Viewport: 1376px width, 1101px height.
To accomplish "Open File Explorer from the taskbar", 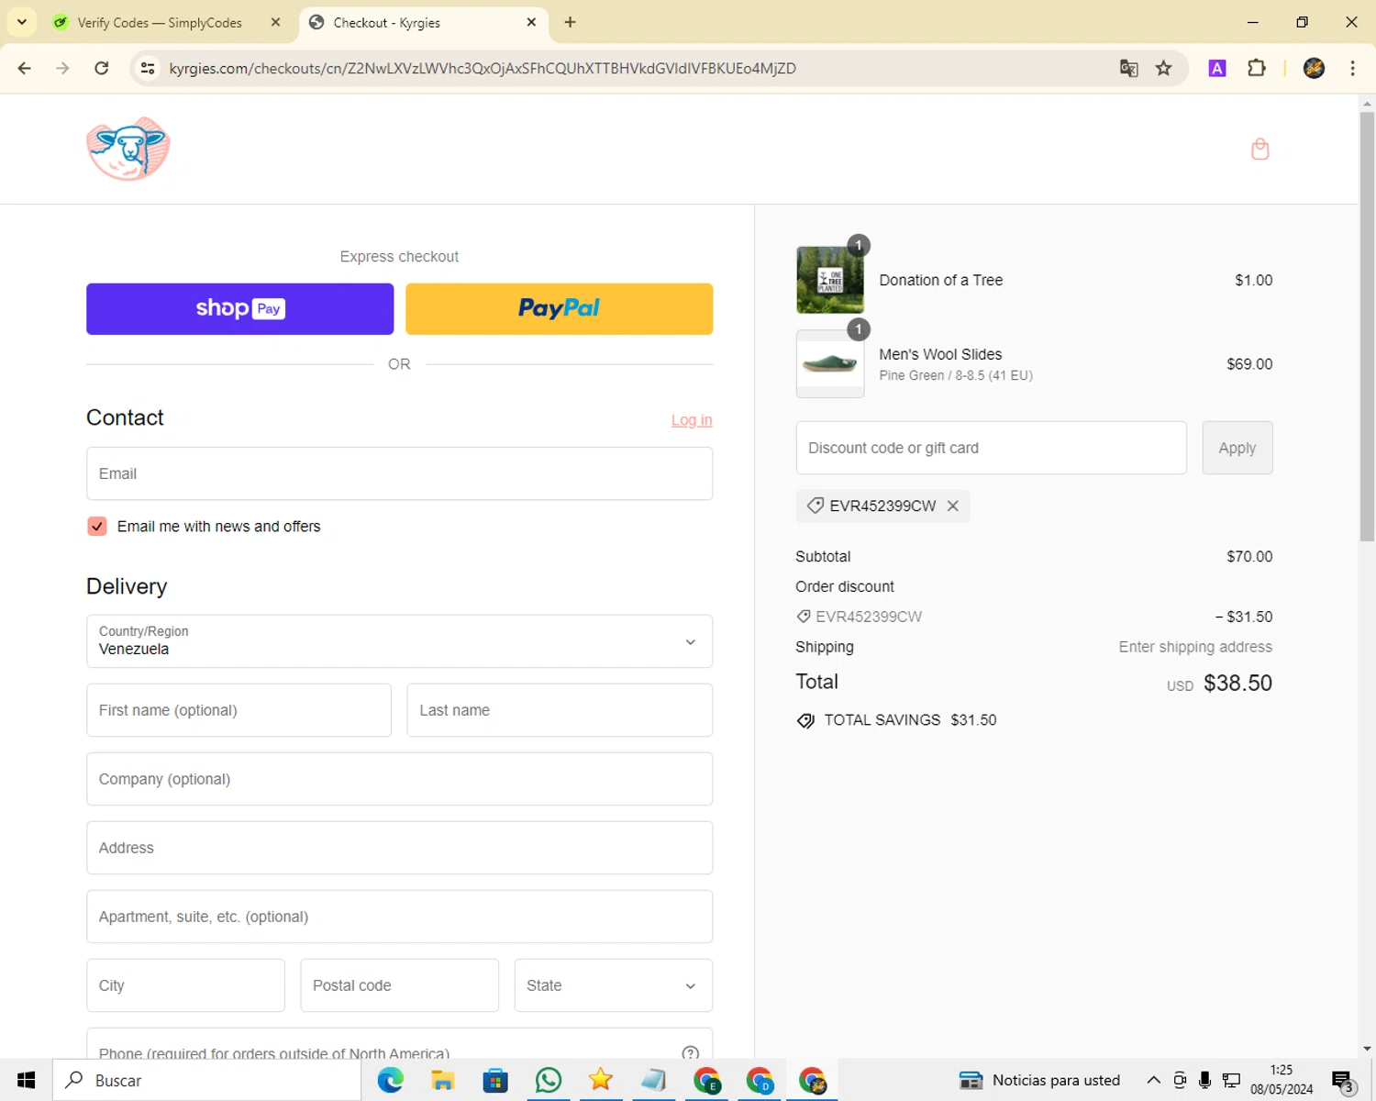I will [x=443, y=1080].
